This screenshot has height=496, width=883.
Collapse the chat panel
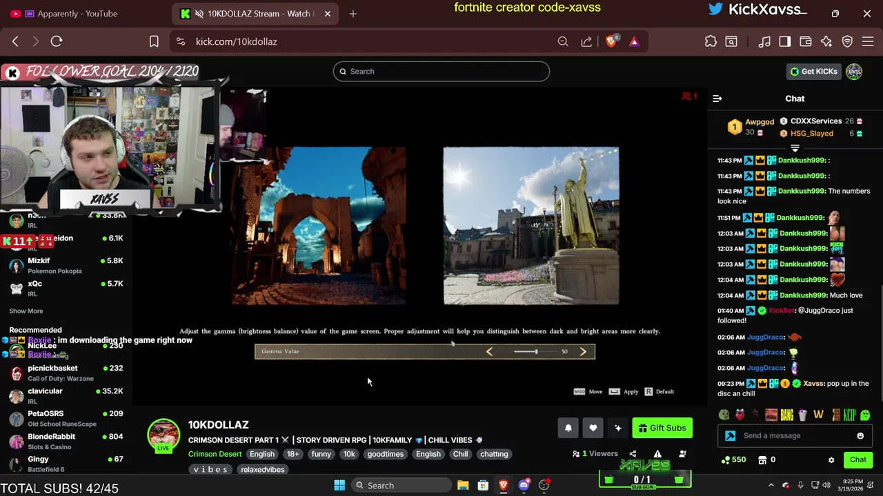coord(717,99)
